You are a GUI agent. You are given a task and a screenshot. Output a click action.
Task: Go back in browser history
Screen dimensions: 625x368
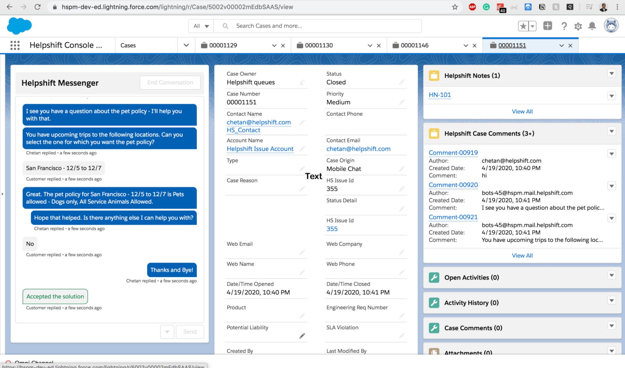[x=9, y=7]
